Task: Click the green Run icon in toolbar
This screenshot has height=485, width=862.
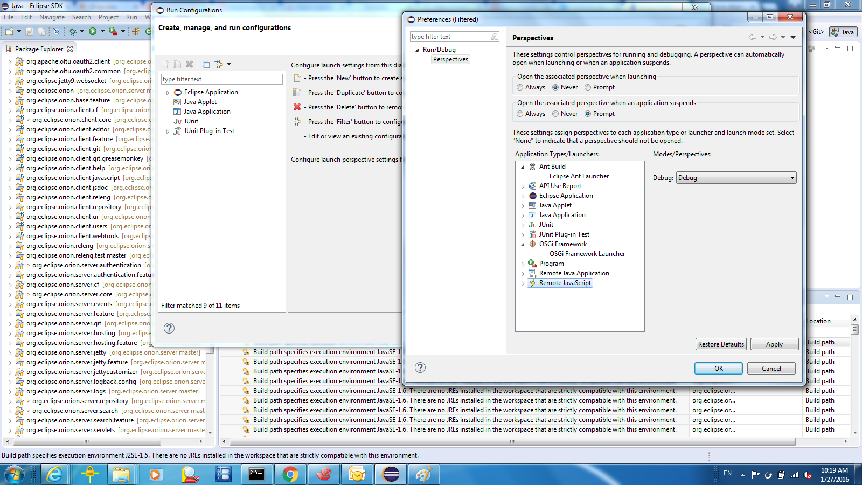Action: 93,32
